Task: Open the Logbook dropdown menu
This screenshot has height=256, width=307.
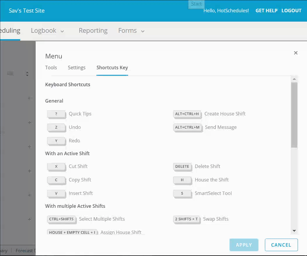Action: tap(47, 31)
